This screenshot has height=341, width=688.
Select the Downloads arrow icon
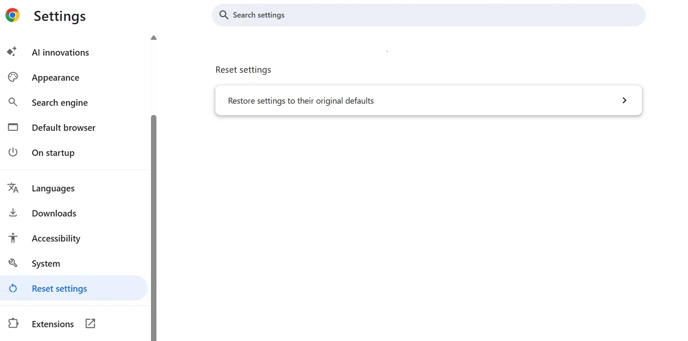pos(13,213)
